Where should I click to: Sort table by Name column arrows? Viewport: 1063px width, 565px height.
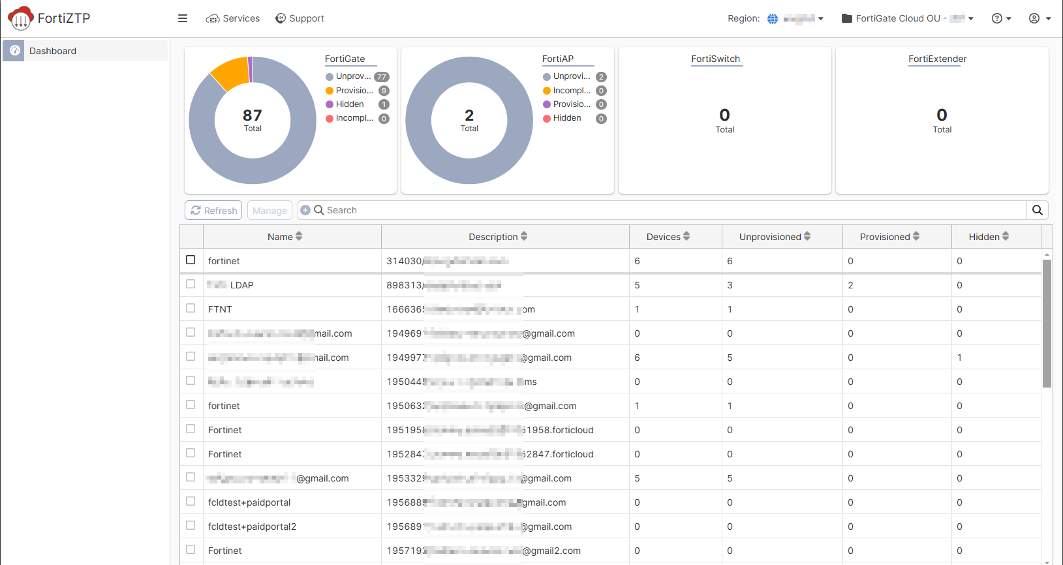[x=299, y=236]
